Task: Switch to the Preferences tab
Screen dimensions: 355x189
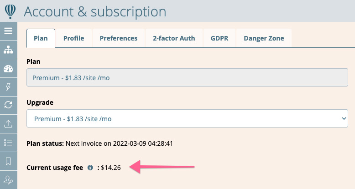Action: point(119,38)
